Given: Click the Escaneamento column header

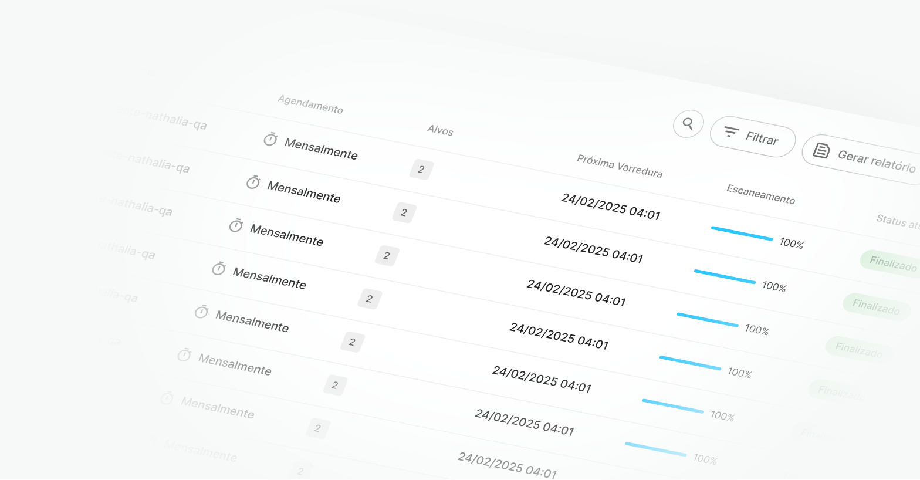Looking at the screenshot, I should point(760,194).
